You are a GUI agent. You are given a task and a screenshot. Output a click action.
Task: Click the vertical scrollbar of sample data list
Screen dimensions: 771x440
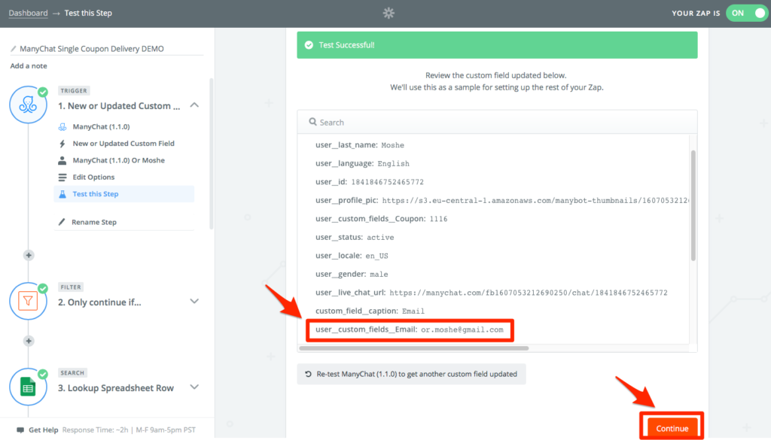pyautogui.click(x=693, y=206)
